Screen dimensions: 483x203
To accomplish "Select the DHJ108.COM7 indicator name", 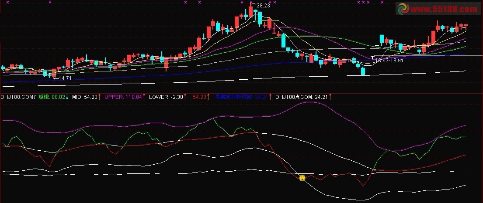I will point(18,97).
